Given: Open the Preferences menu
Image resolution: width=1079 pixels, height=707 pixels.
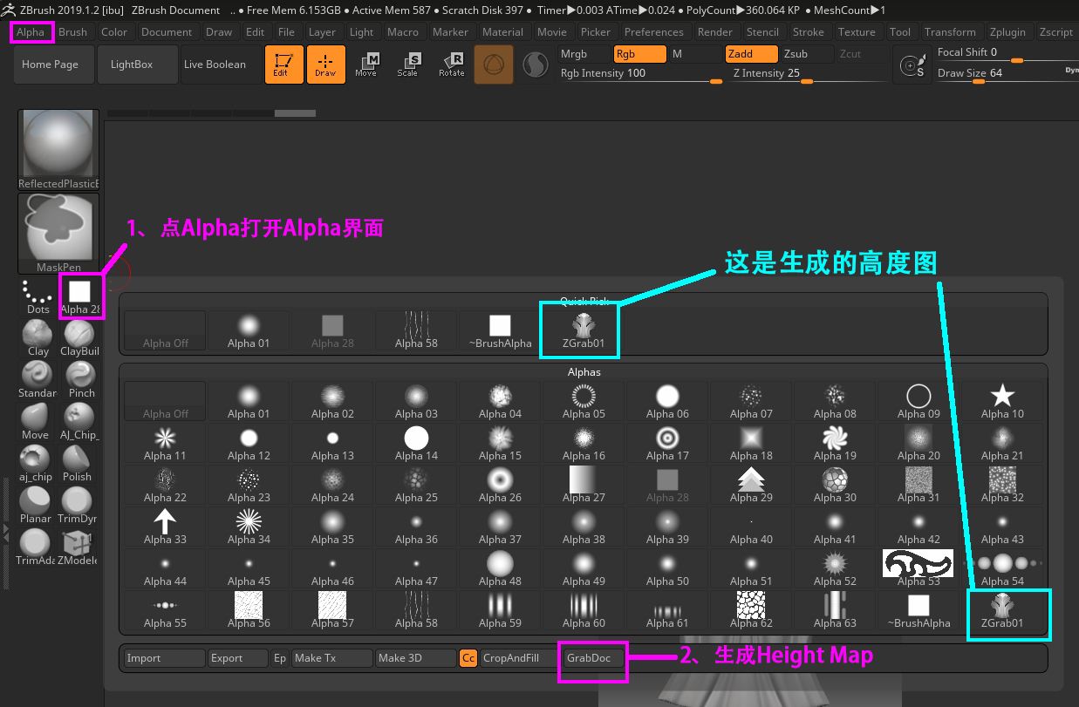Looking at the screenshot, I should [x=654, y=32].
